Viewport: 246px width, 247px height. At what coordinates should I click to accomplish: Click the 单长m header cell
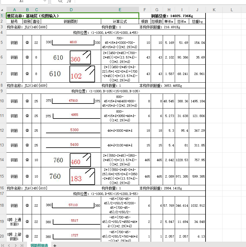click(x=169, y=21)
